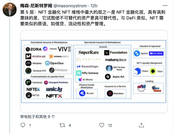
Task: Open the three-dot more options menu
Action: [165, 6]
